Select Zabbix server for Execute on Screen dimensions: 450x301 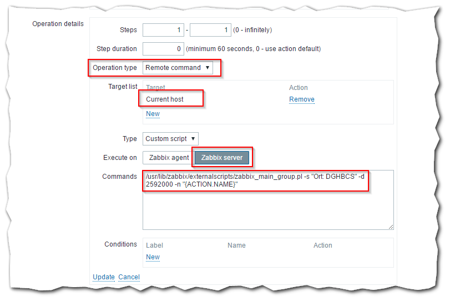pos(221,158)
